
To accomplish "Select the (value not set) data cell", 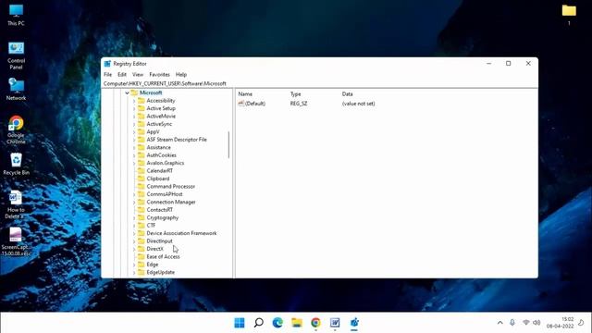I will coord(358,104).
